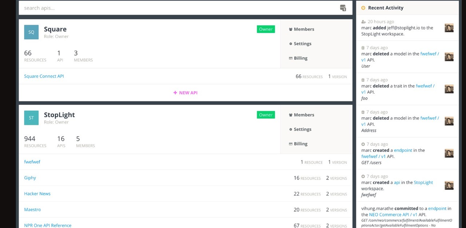This screenshot has height=228, width=466.
Task: Click the icon inside the search apis bar
Action: point(343,8)
